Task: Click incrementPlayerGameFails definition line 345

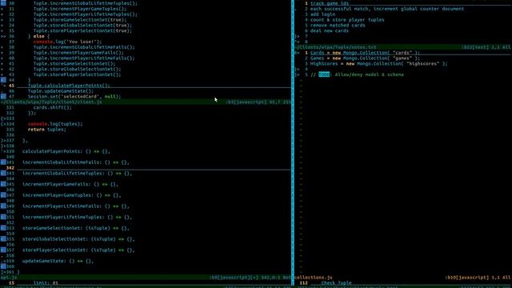Action: [x=70, y=184]
